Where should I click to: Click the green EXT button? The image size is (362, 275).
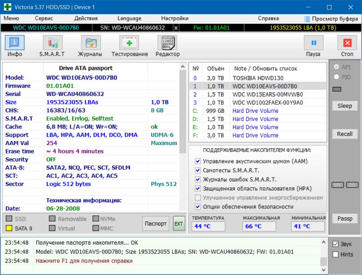click(x=179, y=223)
